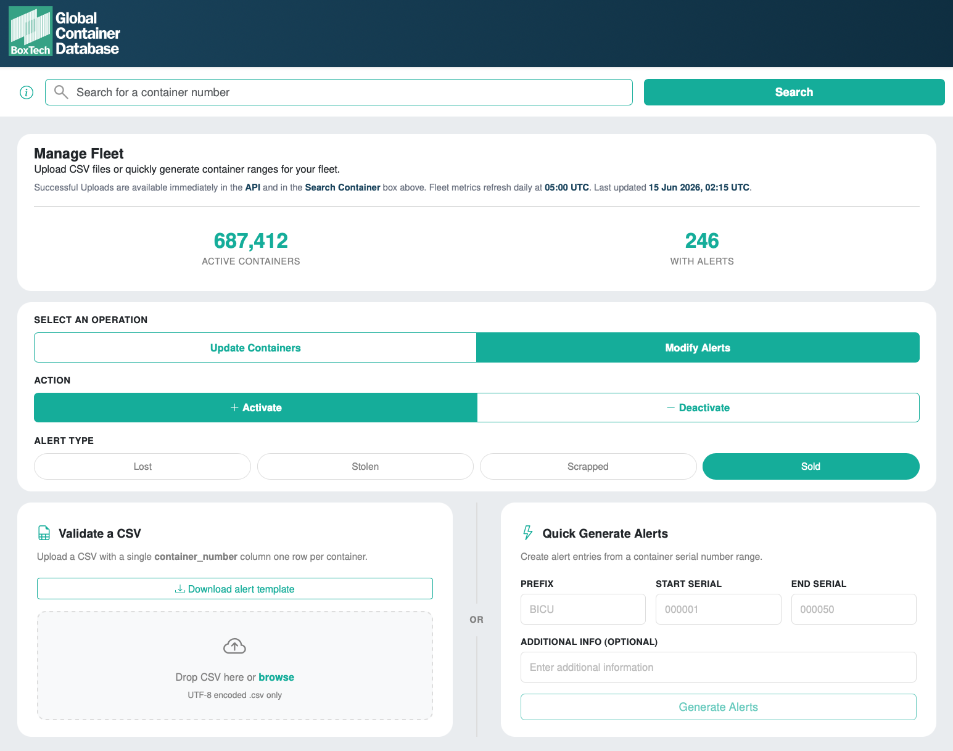Click the cloud upload icon in drop zone
Image resolution: width=953 pixels, height=751 pixels.
(x=234, y=646)
